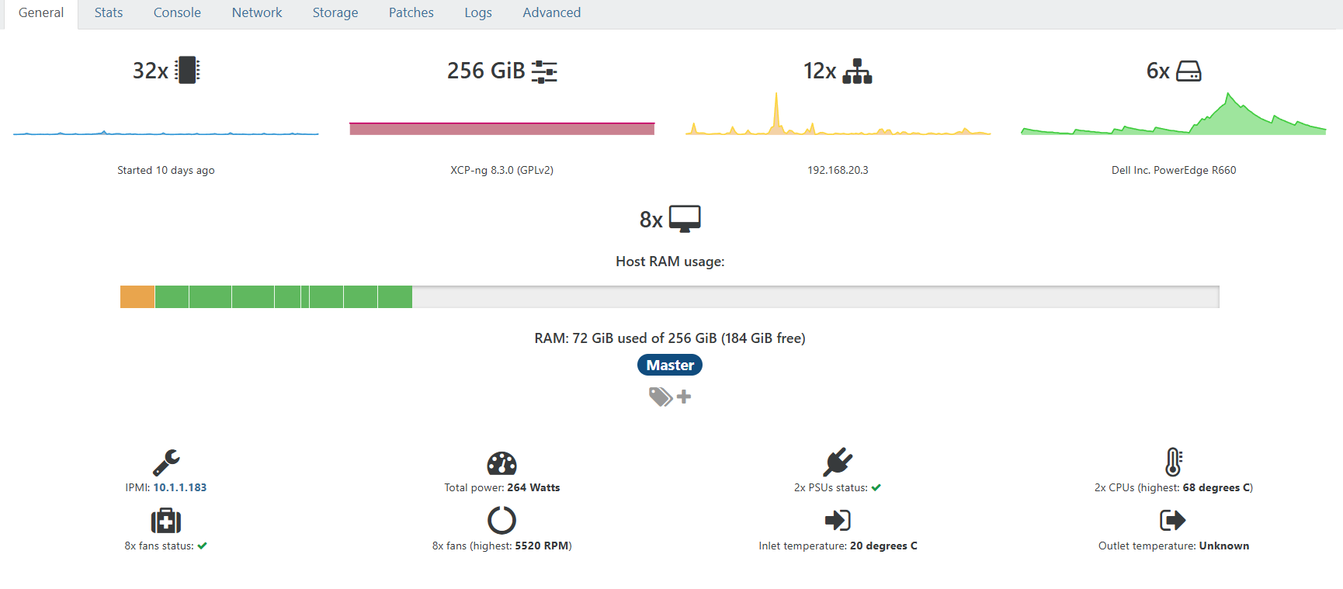
Task: Click the 256 GiB memory sliders icon
Action: click(x=544, y=71)
